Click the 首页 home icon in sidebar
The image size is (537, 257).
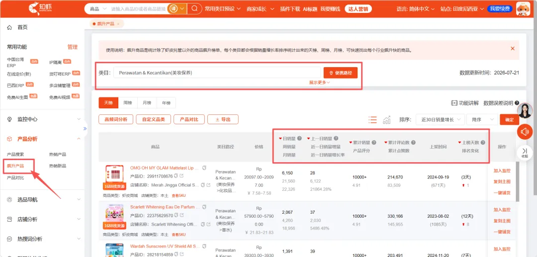9,27
